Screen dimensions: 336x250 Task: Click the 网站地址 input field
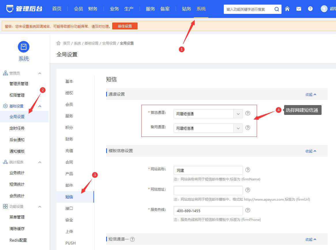point(208,191)
